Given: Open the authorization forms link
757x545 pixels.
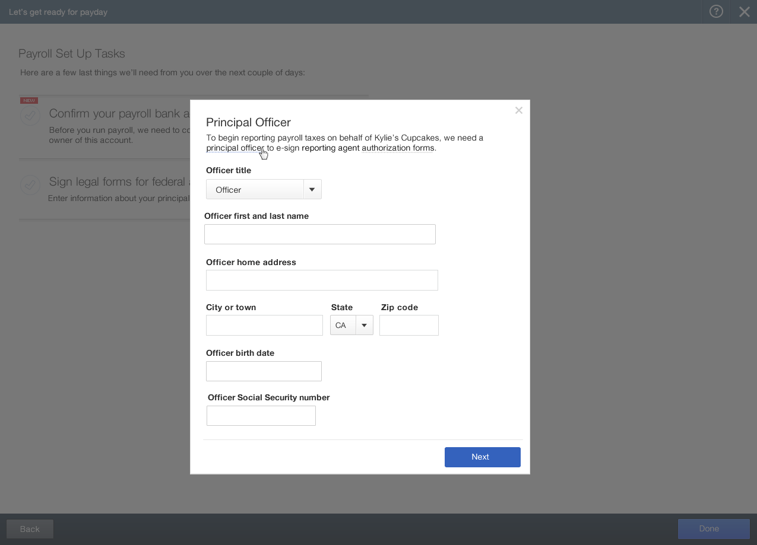Looking at the screenshot, I should (398, 148).
